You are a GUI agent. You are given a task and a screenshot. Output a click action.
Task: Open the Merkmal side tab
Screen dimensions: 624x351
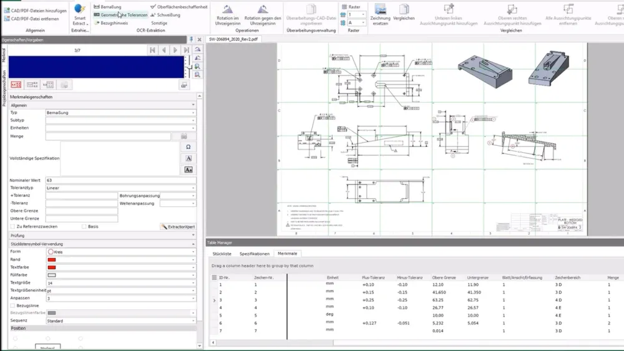coord(4,55)
